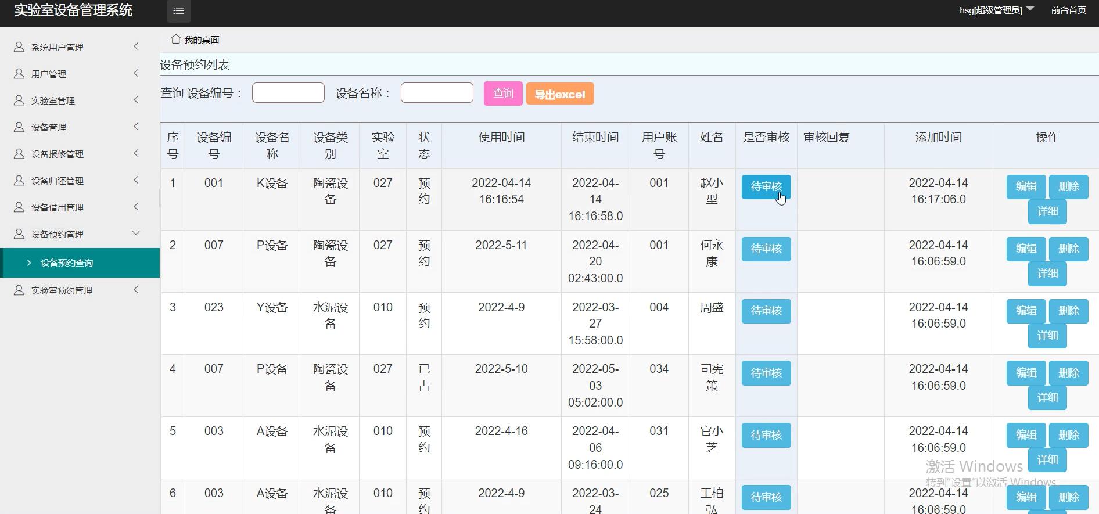1099x514 pixels.
Task: Open the 实验室预约管理 menu
Action: 80,290
